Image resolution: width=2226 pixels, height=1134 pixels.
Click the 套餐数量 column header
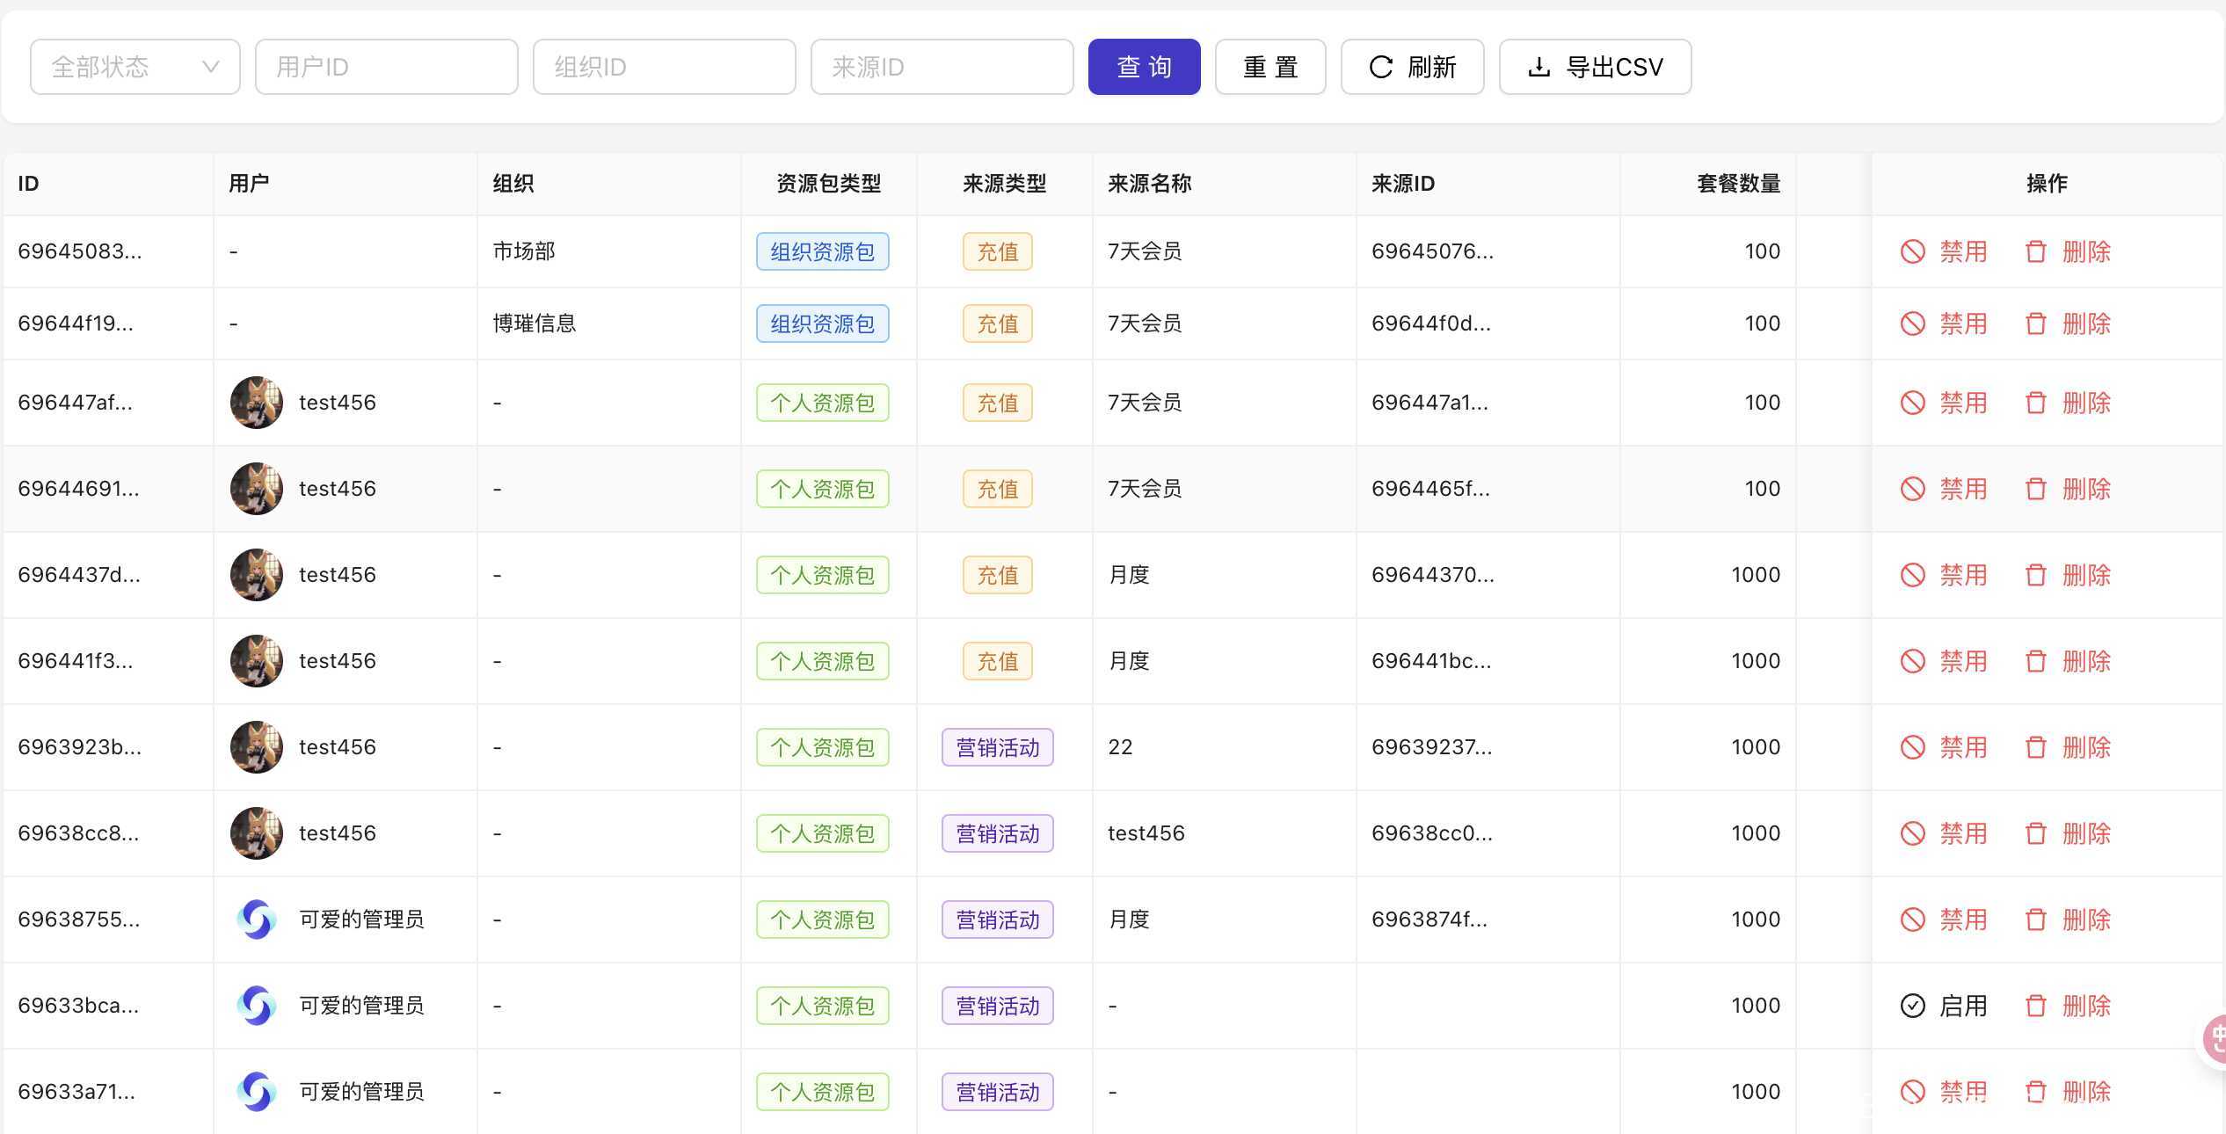click(1737, 184)
